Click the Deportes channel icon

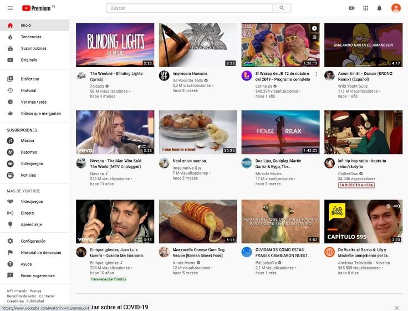point(10,152)
